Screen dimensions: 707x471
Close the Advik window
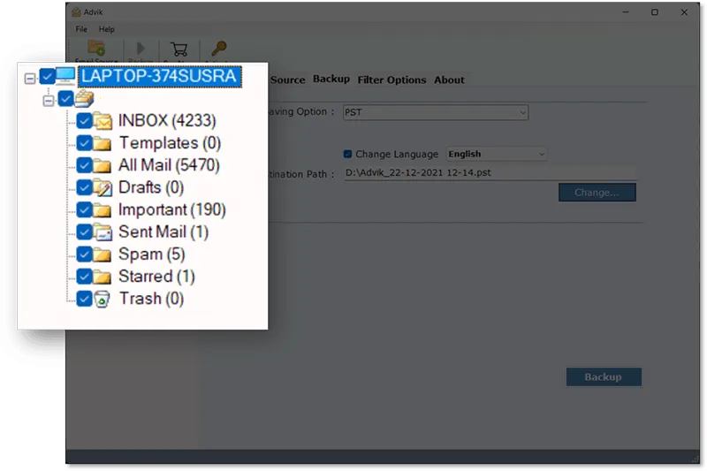coord(684,12)
